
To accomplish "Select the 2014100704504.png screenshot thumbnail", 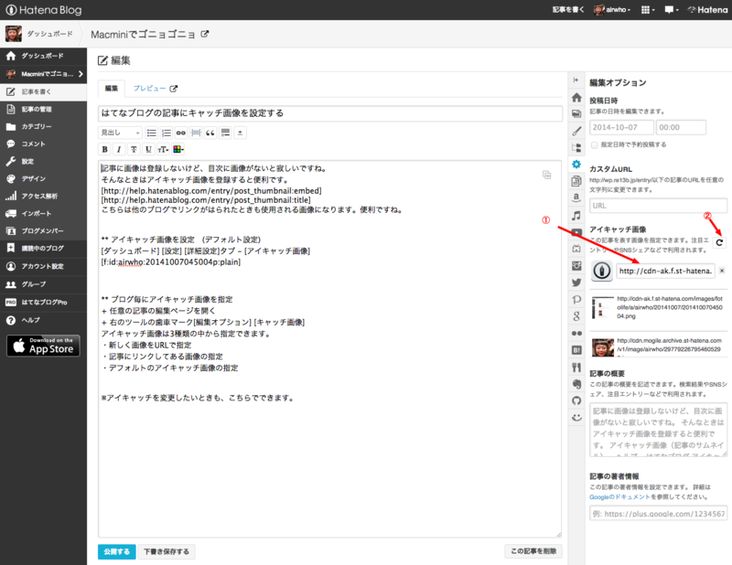I will (603, 308).
